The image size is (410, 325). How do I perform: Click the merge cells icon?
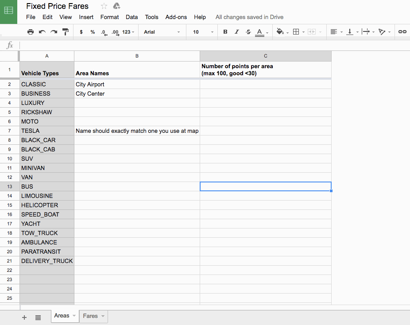click(x=312, y=32)
